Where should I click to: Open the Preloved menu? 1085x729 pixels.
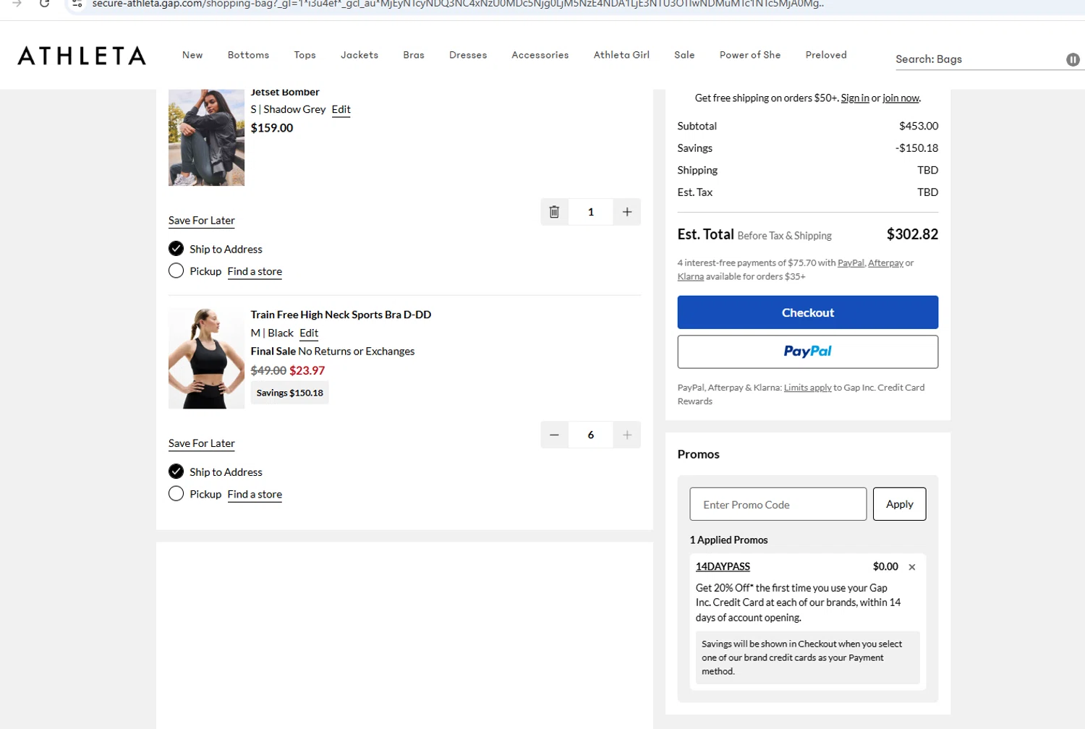(x=826, y=55)
